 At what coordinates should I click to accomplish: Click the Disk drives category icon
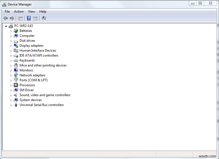click(x=16, y=41)
